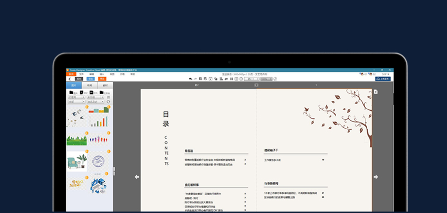Click the PSD import icon
This screenshot has height=213, width=447.
click(x=91, y=92)
